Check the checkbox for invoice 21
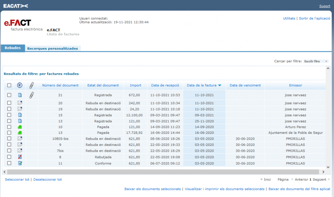The width and height of the screenshot is (334, 197). tap(9, 95)
